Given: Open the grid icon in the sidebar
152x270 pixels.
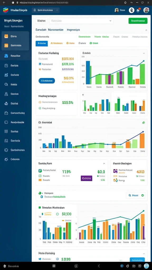Looking at the screenshot, I should click(x=6, y=131).
